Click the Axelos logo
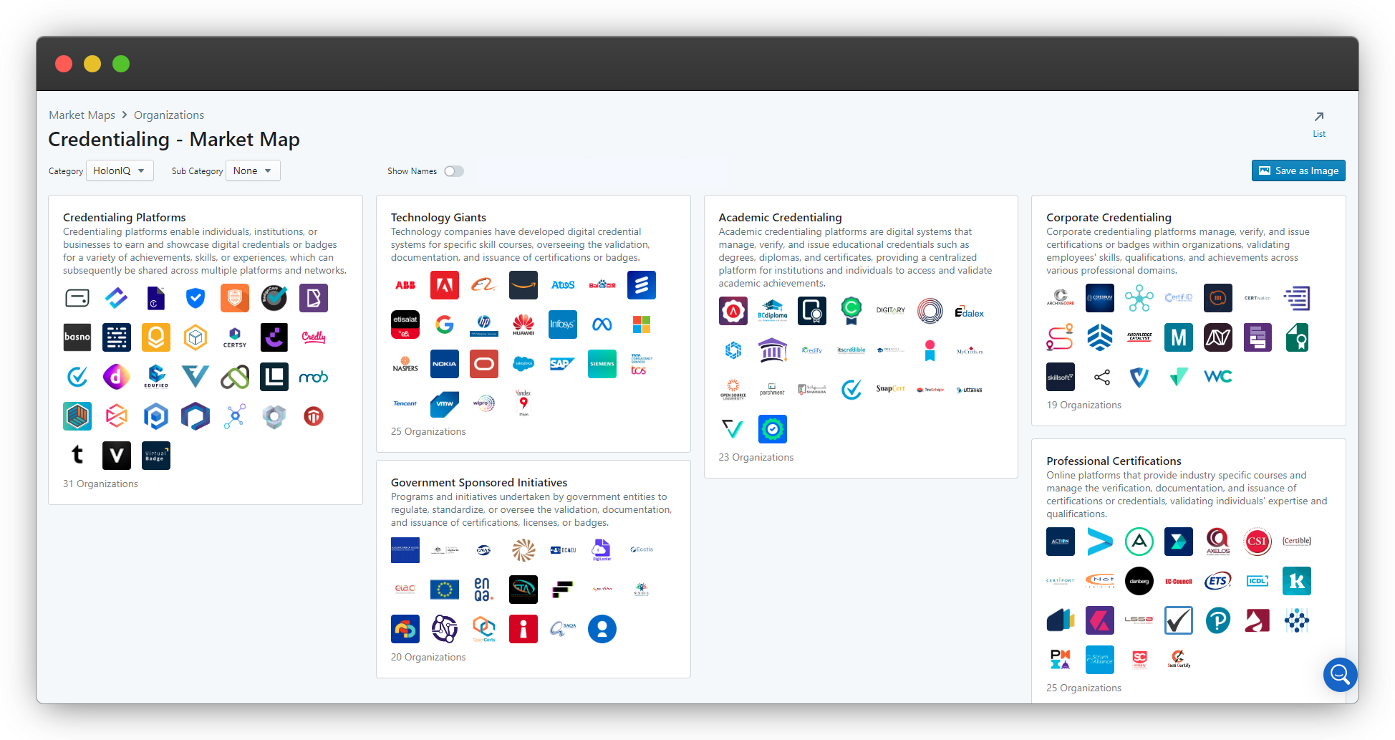1395x740 pixels. click(x=1218, y=542)
